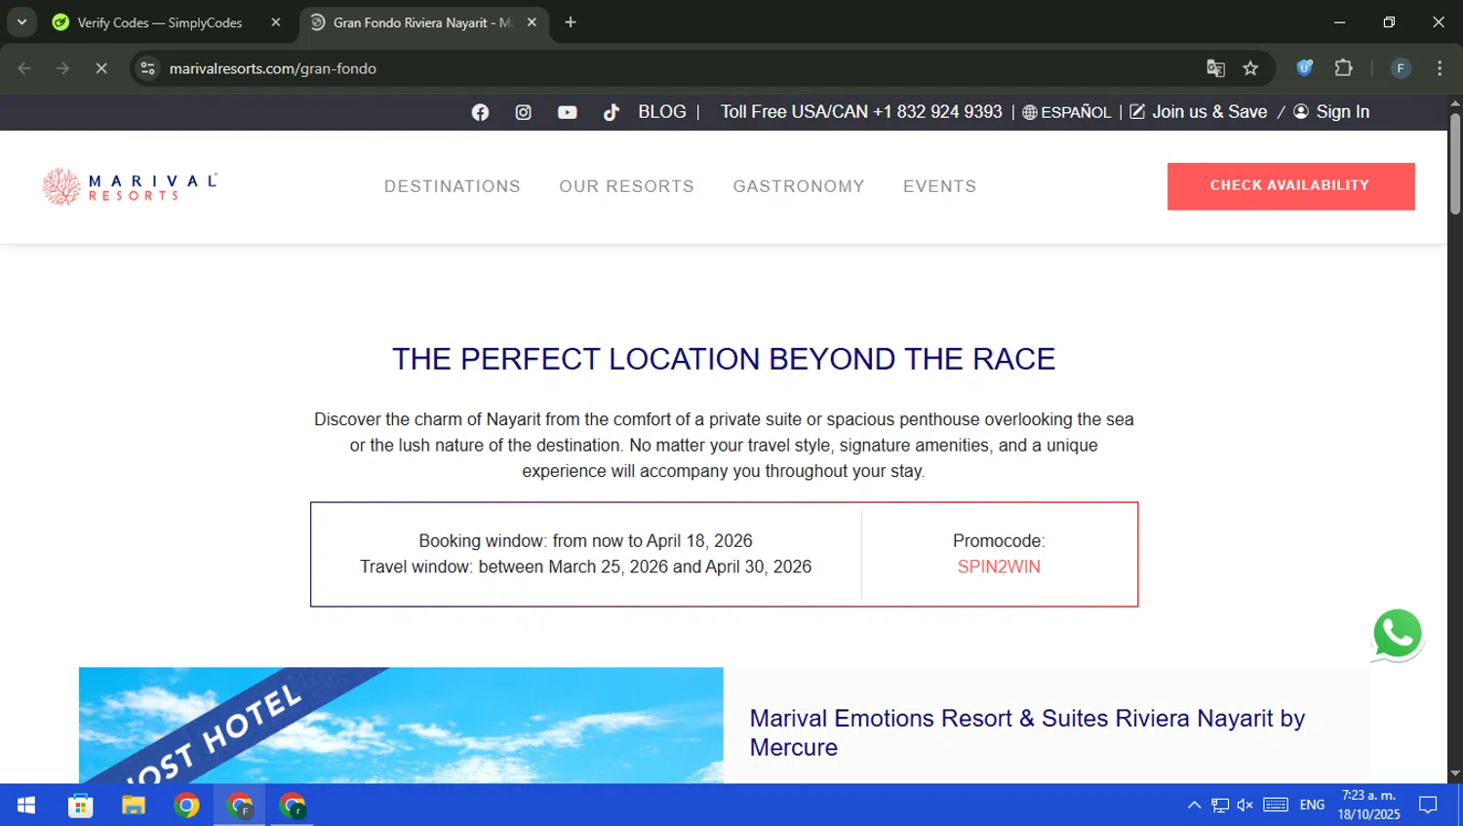Open the Chrome profile avatar F

pos(1401,68)
